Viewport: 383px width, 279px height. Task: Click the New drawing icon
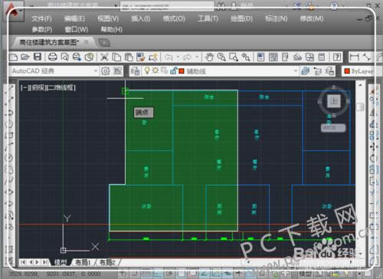[13, 57]
